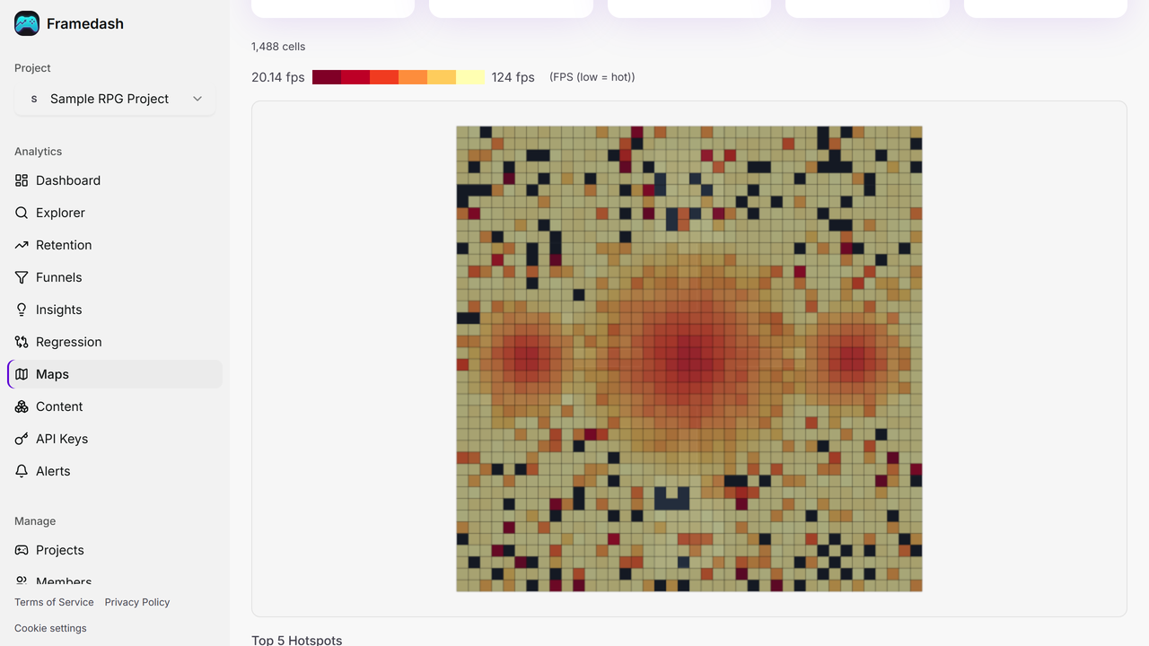Click the project avatar letter S
Viewport: 1149px width, 646px height.
point(34,99)
